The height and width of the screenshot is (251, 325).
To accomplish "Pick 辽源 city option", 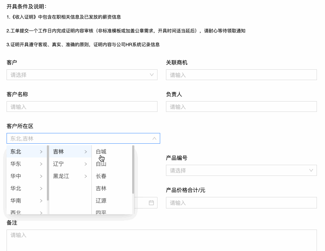I will (112, 200).
